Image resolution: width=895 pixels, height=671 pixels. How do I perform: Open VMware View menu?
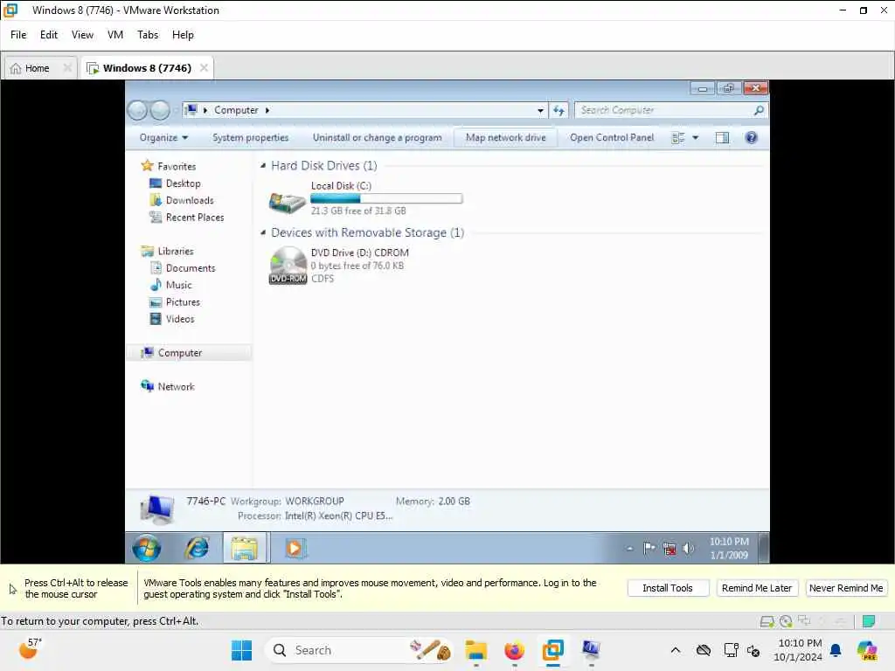(82, 35)
